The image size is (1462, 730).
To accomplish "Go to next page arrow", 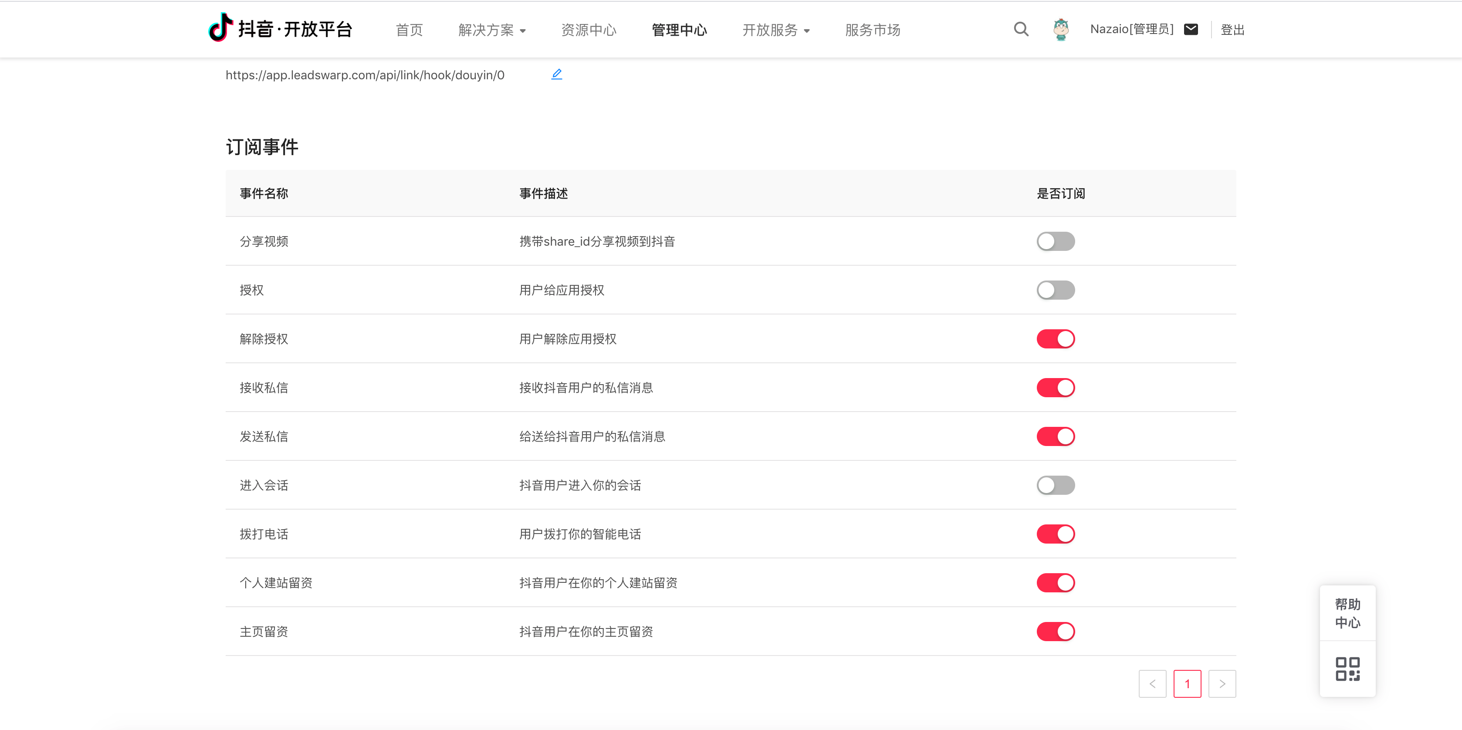I will point(1222,683).
